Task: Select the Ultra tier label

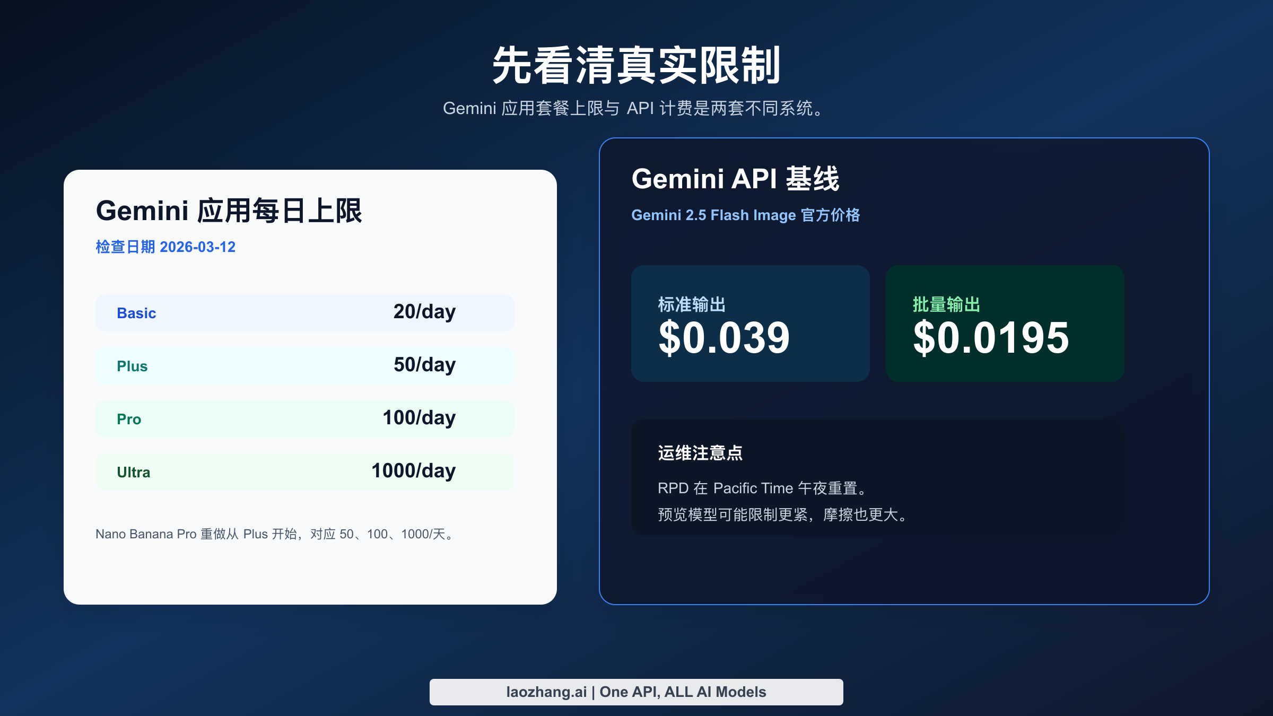Action: tap(133, 472)
